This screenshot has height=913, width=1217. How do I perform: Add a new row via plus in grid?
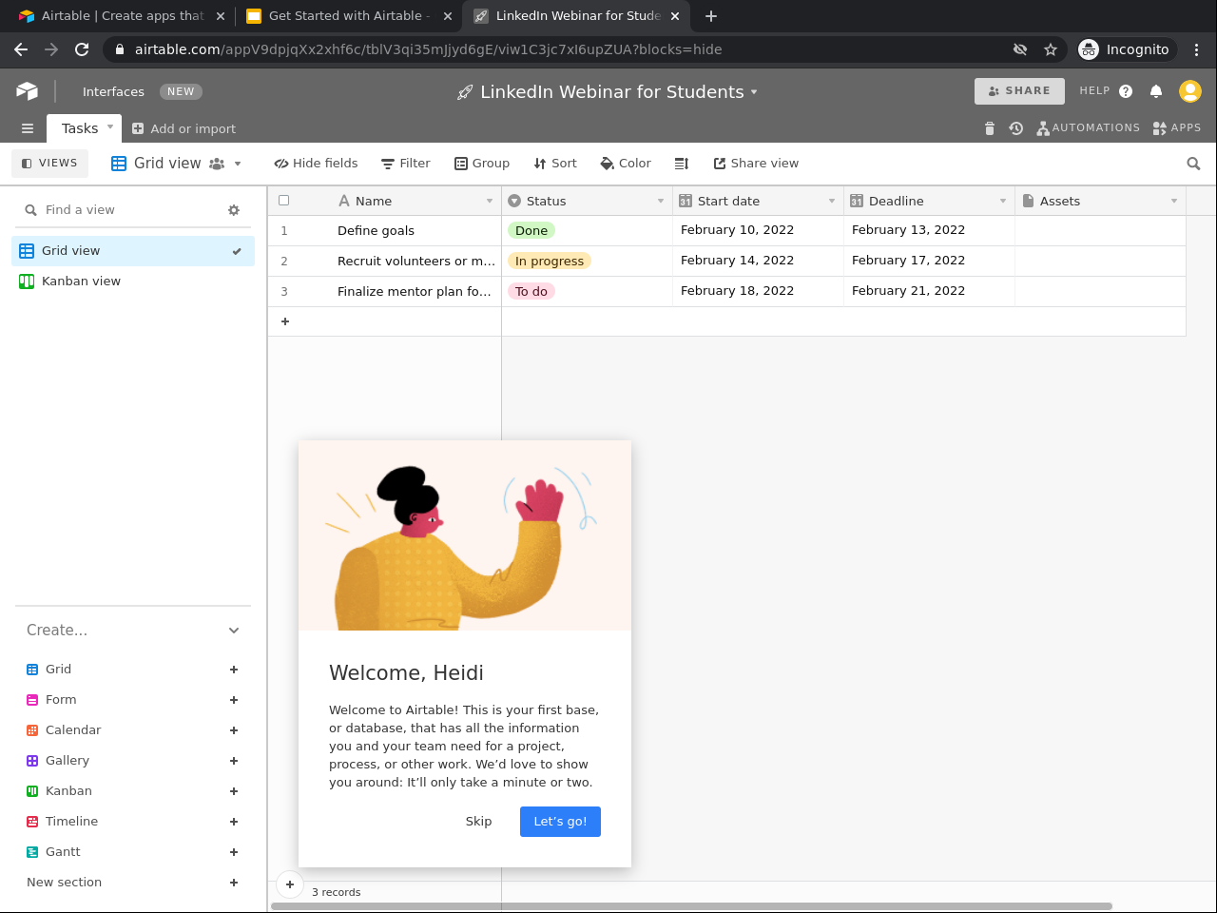(x=284, y=321)
